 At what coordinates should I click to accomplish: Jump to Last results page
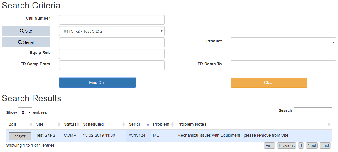[x=325, y=146]
